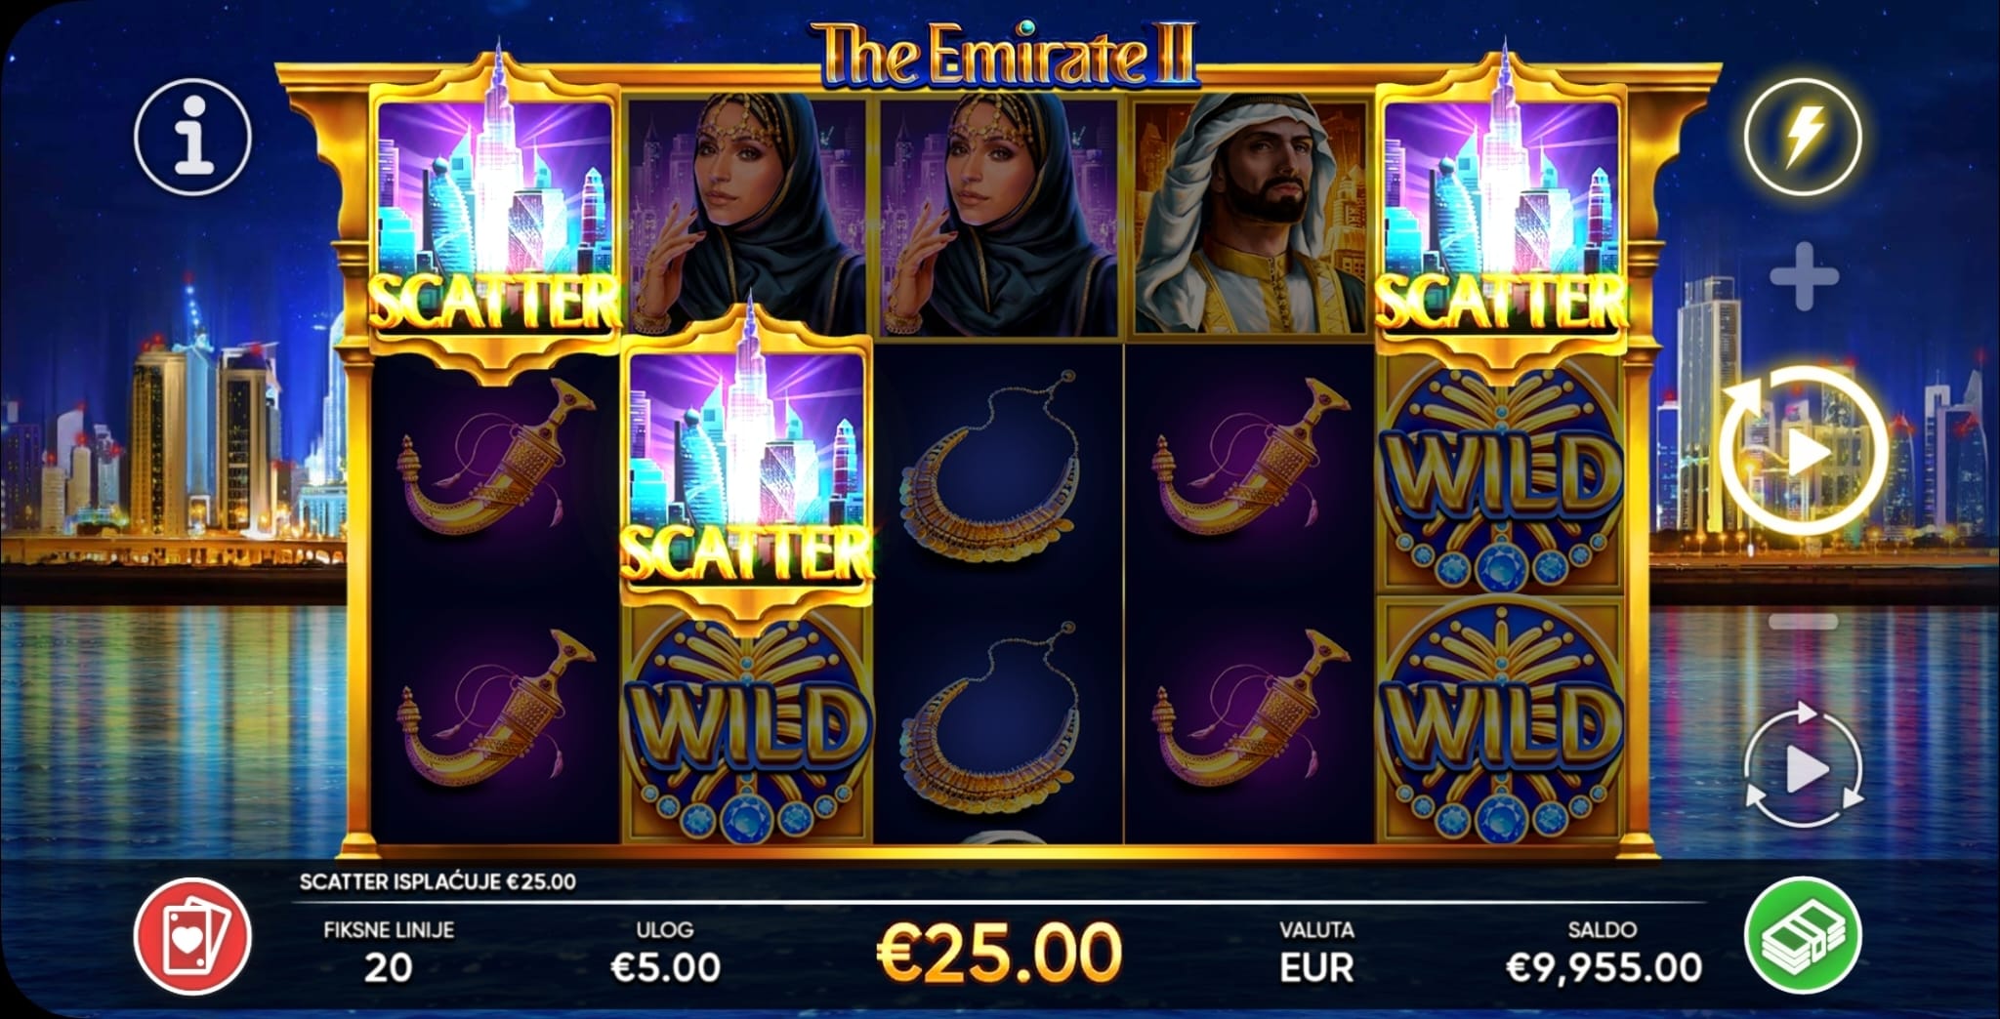This screenshot has width=2000, height=1019.
Task: Click the €25.00 win amount
Action: coord(999,952)
